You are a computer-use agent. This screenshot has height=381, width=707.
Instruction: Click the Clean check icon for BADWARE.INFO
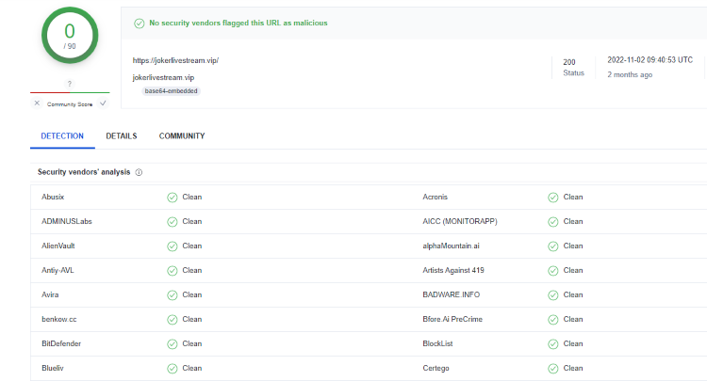553,294
